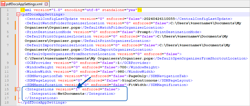The image size is (250, 106).
Task: Click the closing DefaultOpenOrganizerFromShortcutLocation tag
Action: [200, 58]
